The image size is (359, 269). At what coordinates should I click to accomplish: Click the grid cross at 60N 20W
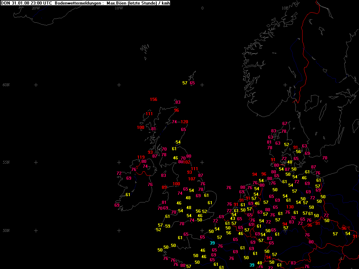click(36, 85)
